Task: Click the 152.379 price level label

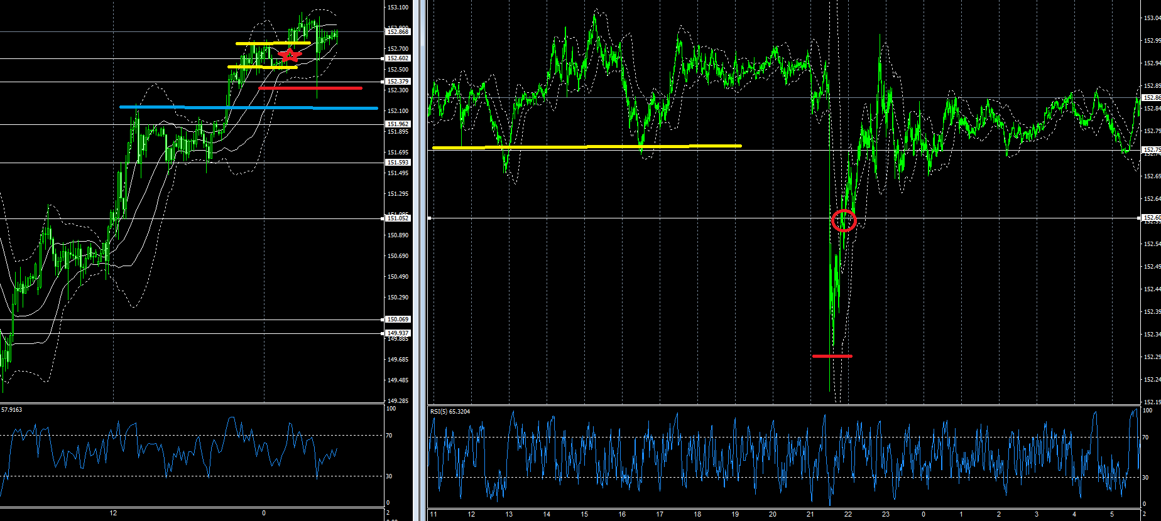Action: pos(398,82)
